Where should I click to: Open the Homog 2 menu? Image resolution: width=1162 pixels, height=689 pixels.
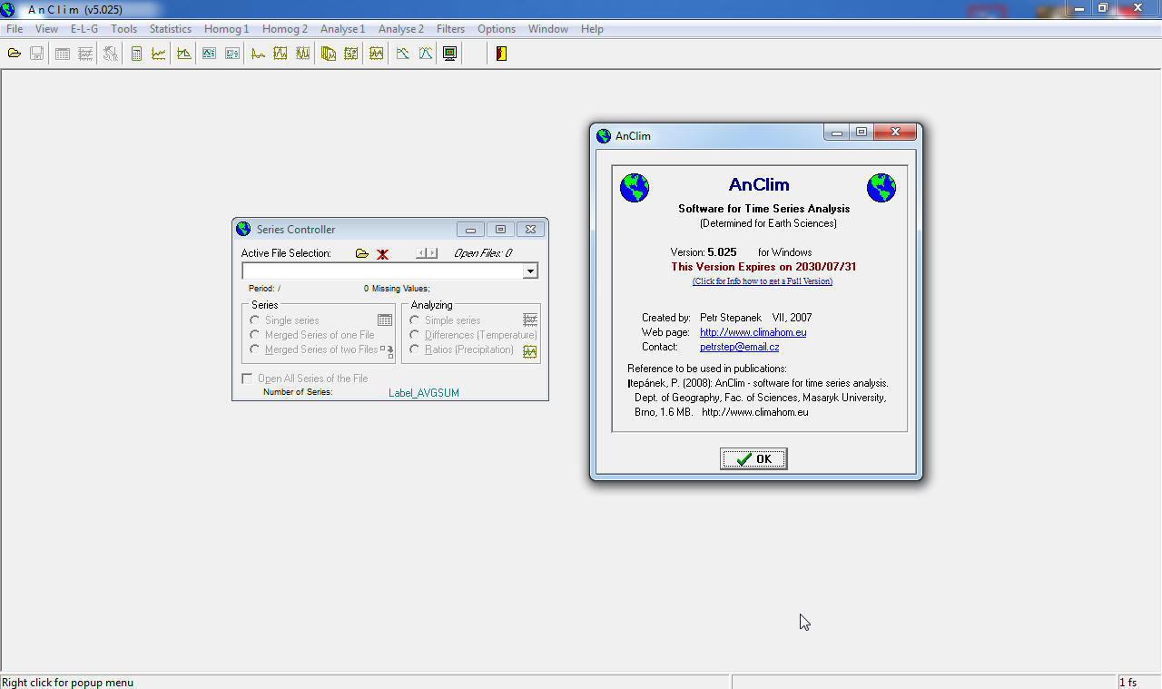click(285, 29)
